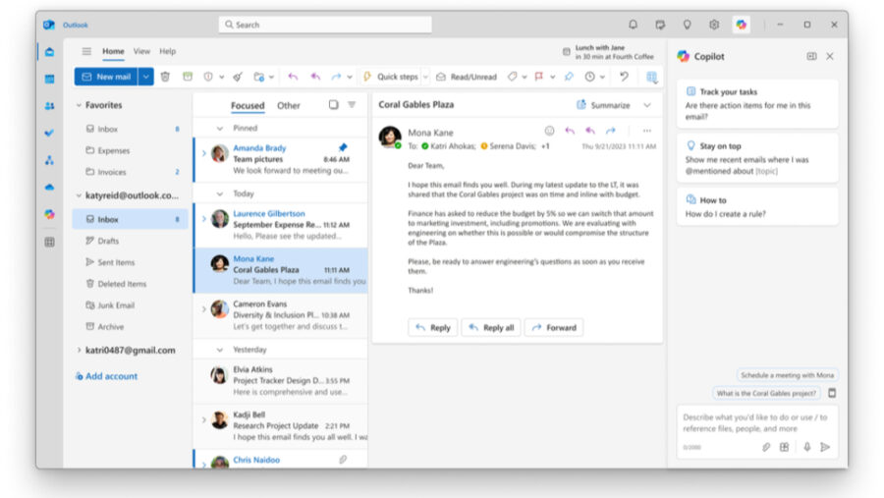Toggle the hamburger navigation pane button

(86, 51)
